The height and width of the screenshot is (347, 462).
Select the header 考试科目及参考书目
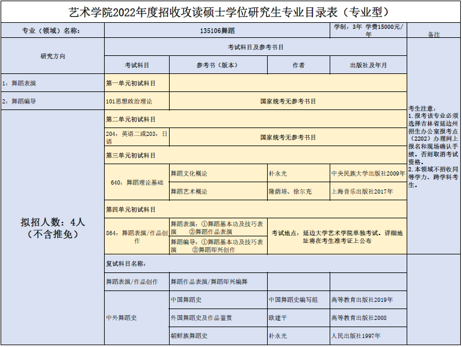[256, 47]
